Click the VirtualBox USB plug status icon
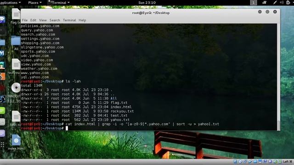Image resolution: width=294 pixels, height=165 pixels. click(x=250, y=161)
